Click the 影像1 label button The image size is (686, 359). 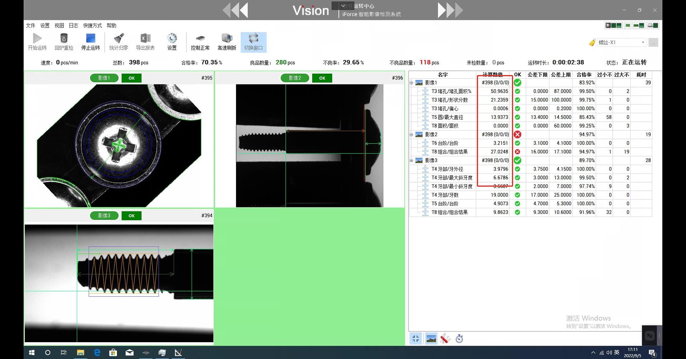(104, 78)
